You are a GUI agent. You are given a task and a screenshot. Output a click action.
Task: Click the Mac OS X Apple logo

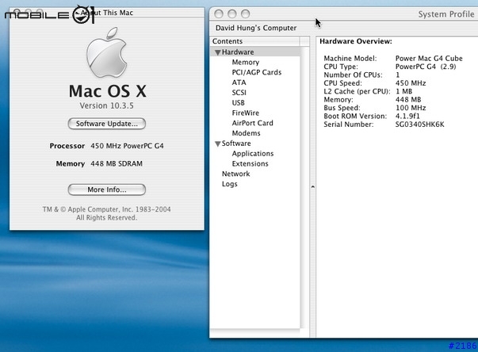[107, 52]
